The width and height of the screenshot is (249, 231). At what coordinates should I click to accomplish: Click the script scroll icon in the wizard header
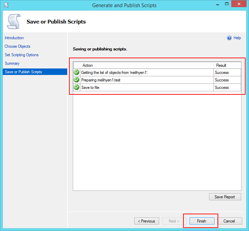[13, 21]
